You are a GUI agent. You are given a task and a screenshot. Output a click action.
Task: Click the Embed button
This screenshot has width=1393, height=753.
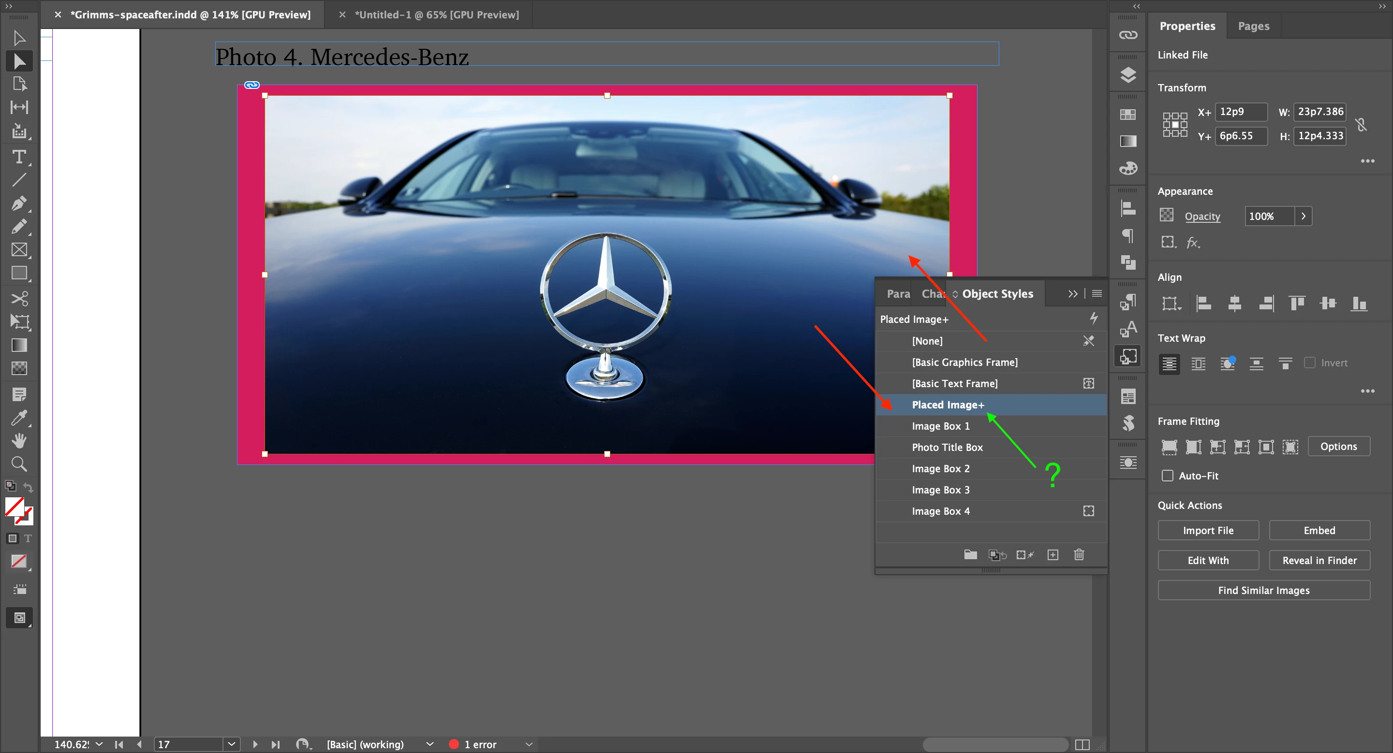click(1319, 531)
